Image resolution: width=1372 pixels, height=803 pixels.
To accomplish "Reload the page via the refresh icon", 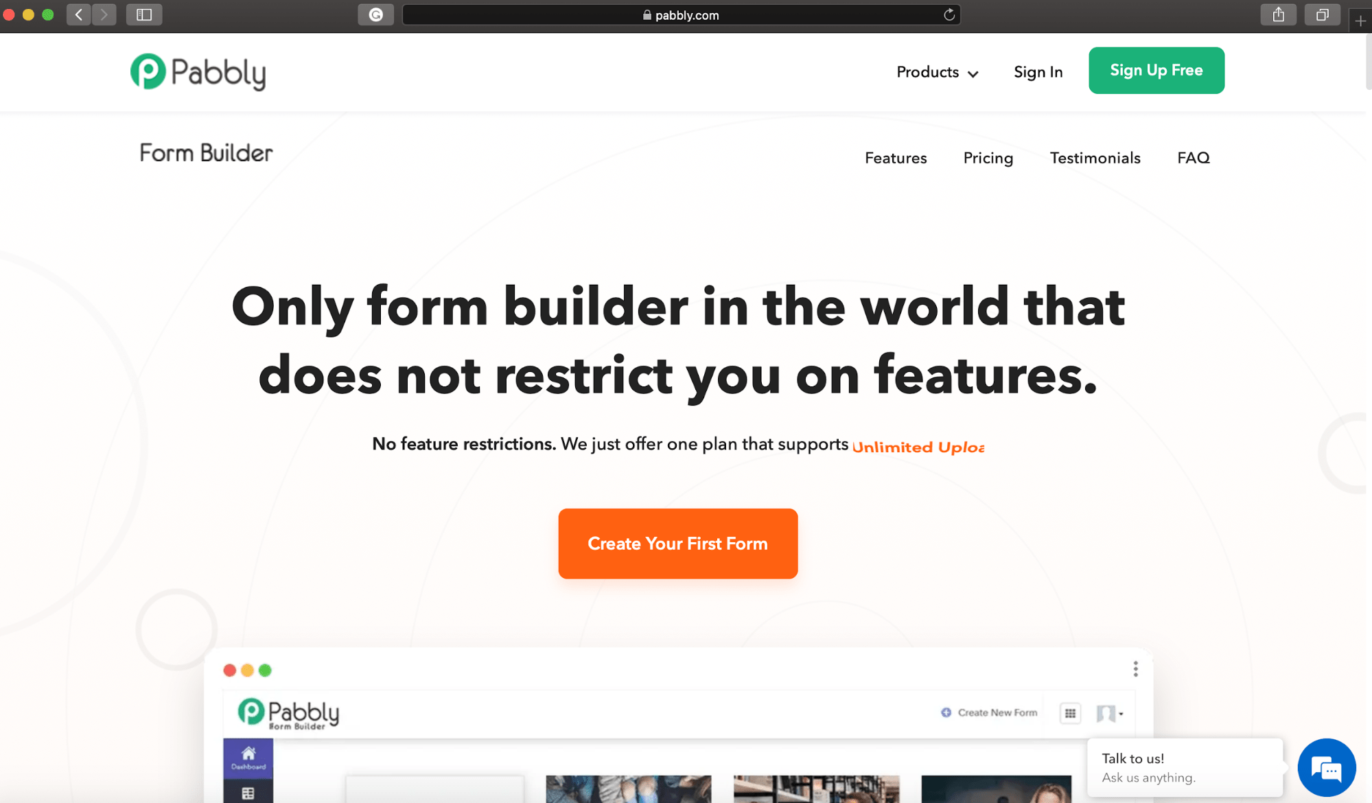I will [949, 14].
